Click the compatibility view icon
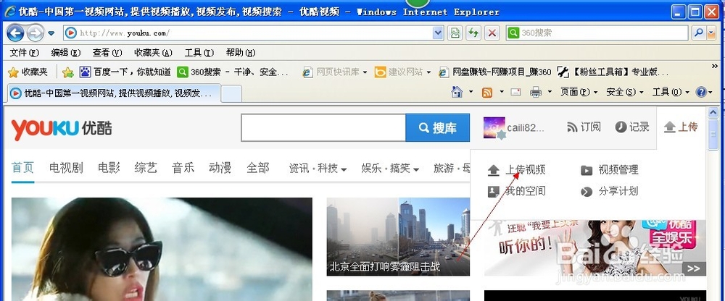The width and height of the screenshot is (725, 301). coord(455,33)
